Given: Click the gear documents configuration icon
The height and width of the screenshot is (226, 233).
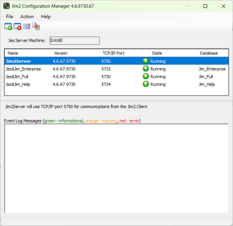Looking at the screenshot, I should (x=36, y=27).
